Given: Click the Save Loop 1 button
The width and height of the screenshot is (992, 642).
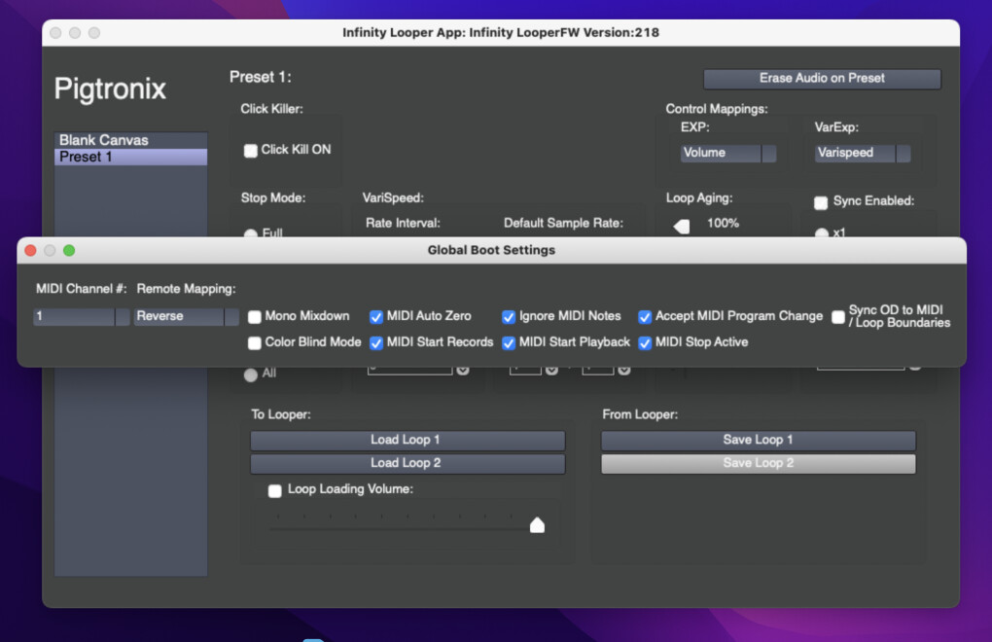Looking at the screenshot, I should (x=758, y=441).
